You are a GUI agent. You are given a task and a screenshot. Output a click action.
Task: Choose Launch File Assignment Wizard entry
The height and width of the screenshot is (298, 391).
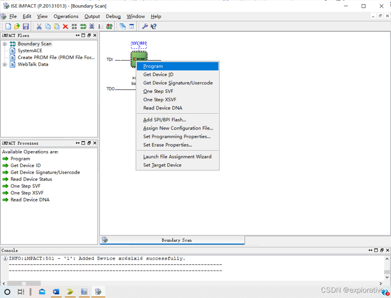(178, 157)
